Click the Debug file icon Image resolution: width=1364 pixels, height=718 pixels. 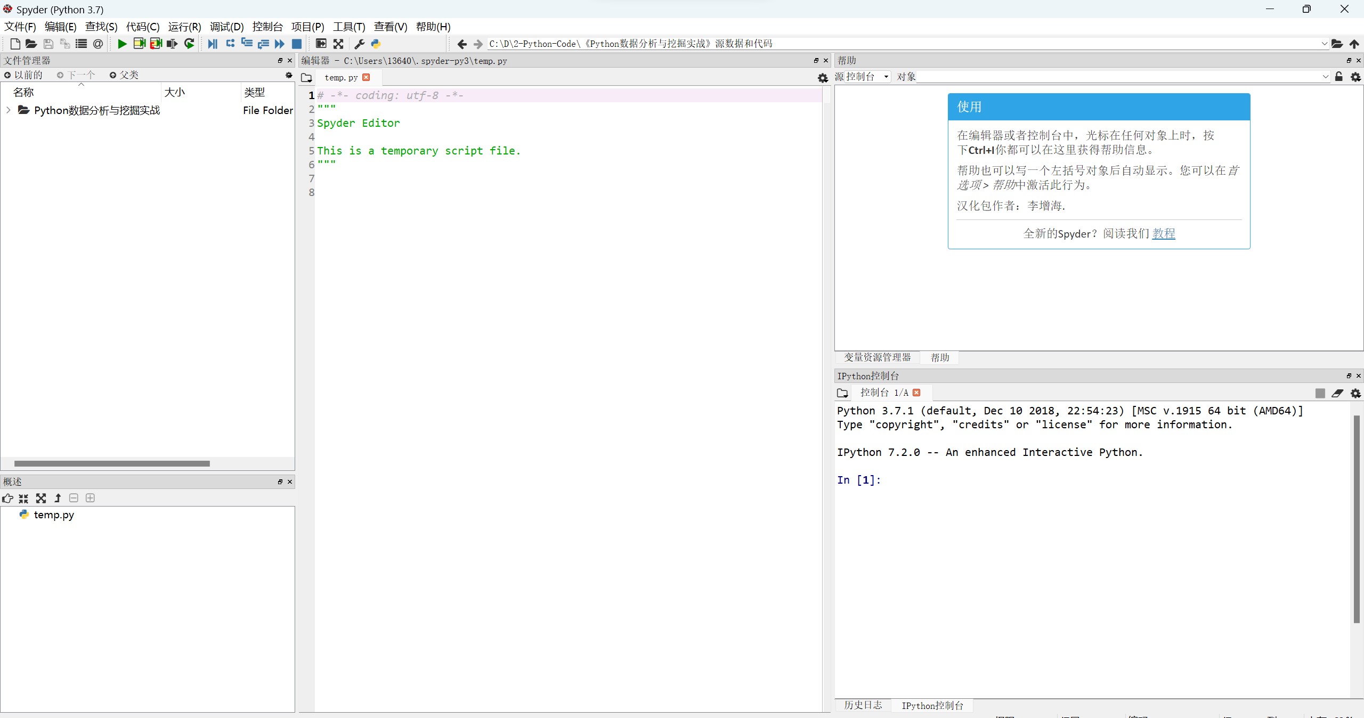pyautogui.click(x=212, y=44)
